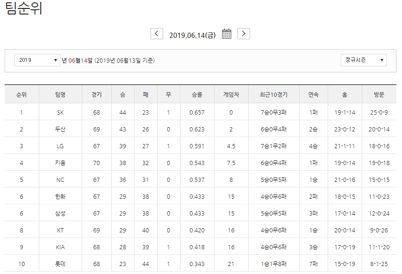Screen dimensions: 402x274
Task: Click the 팀순위 page heading
Action: pos(24,8)
